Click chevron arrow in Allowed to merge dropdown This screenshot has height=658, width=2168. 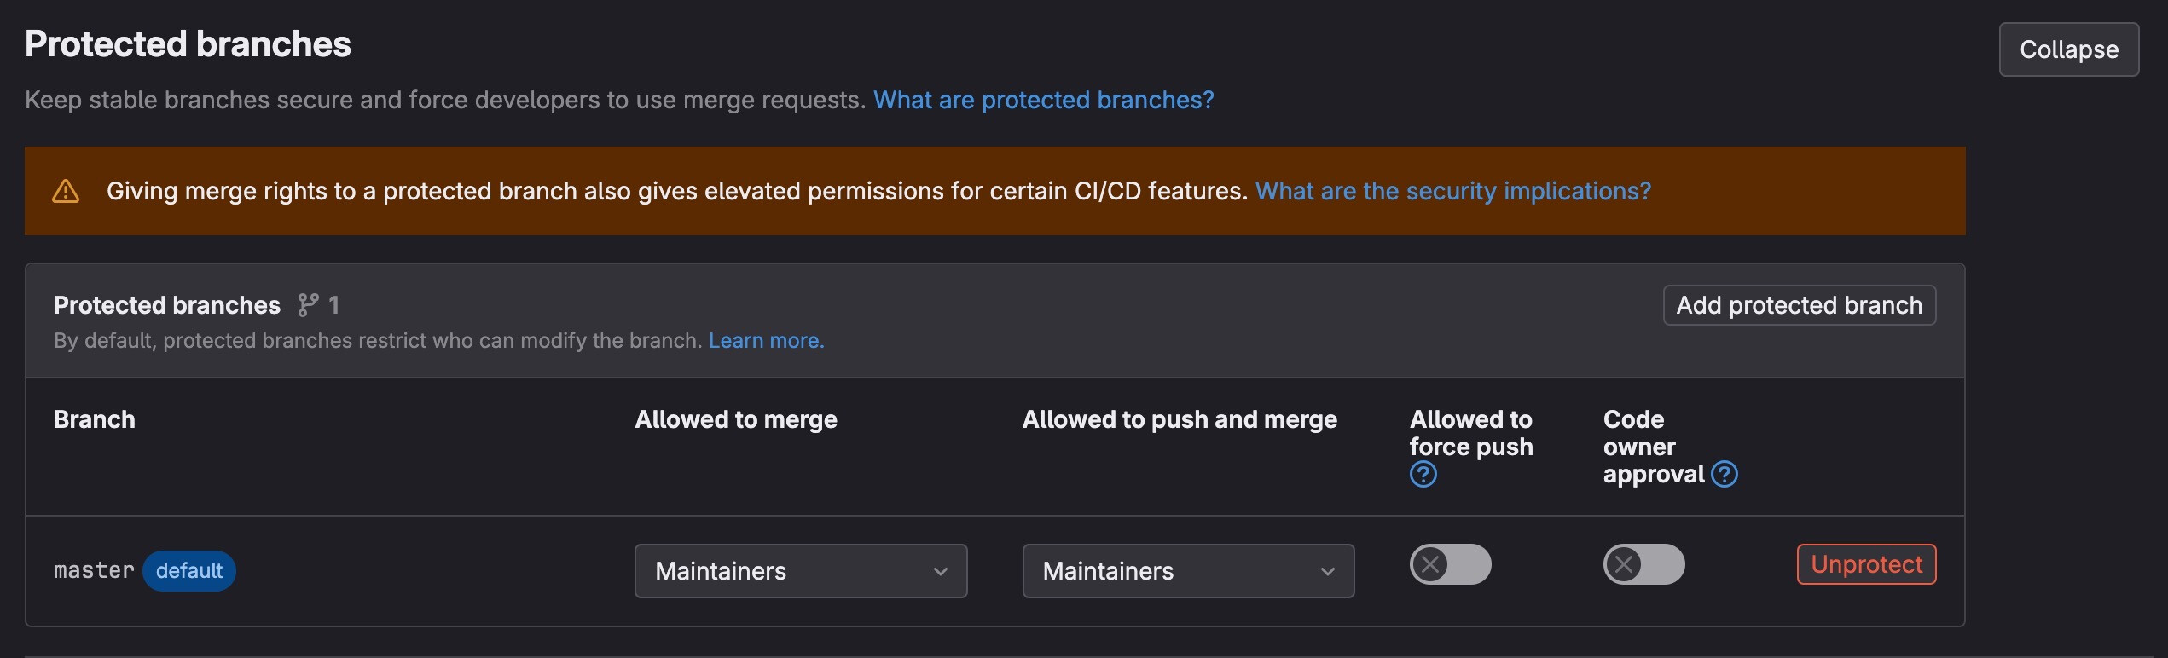click(x=940, y=571)
